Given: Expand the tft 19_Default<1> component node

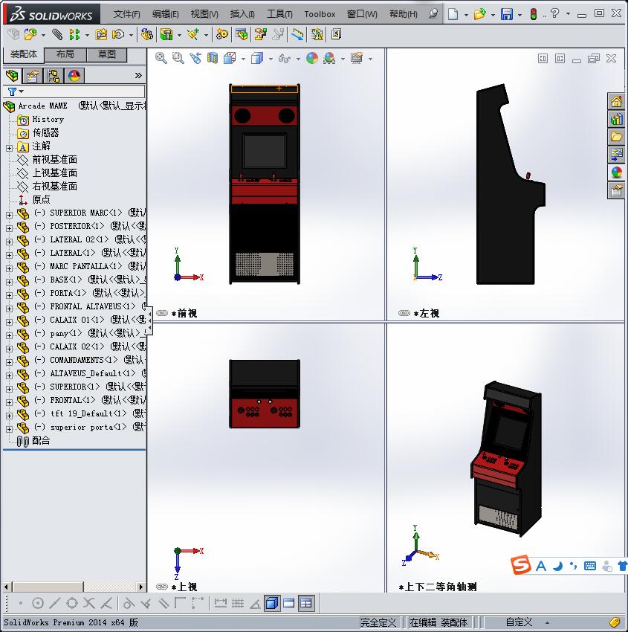Looking at the screenshot, I should (9, 416).
